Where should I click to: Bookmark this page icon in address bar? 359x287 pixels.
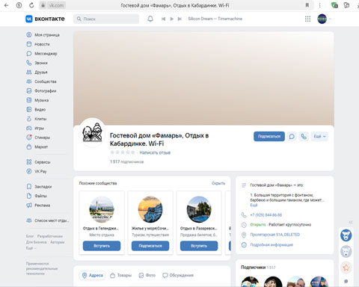[x=307, y=5]
